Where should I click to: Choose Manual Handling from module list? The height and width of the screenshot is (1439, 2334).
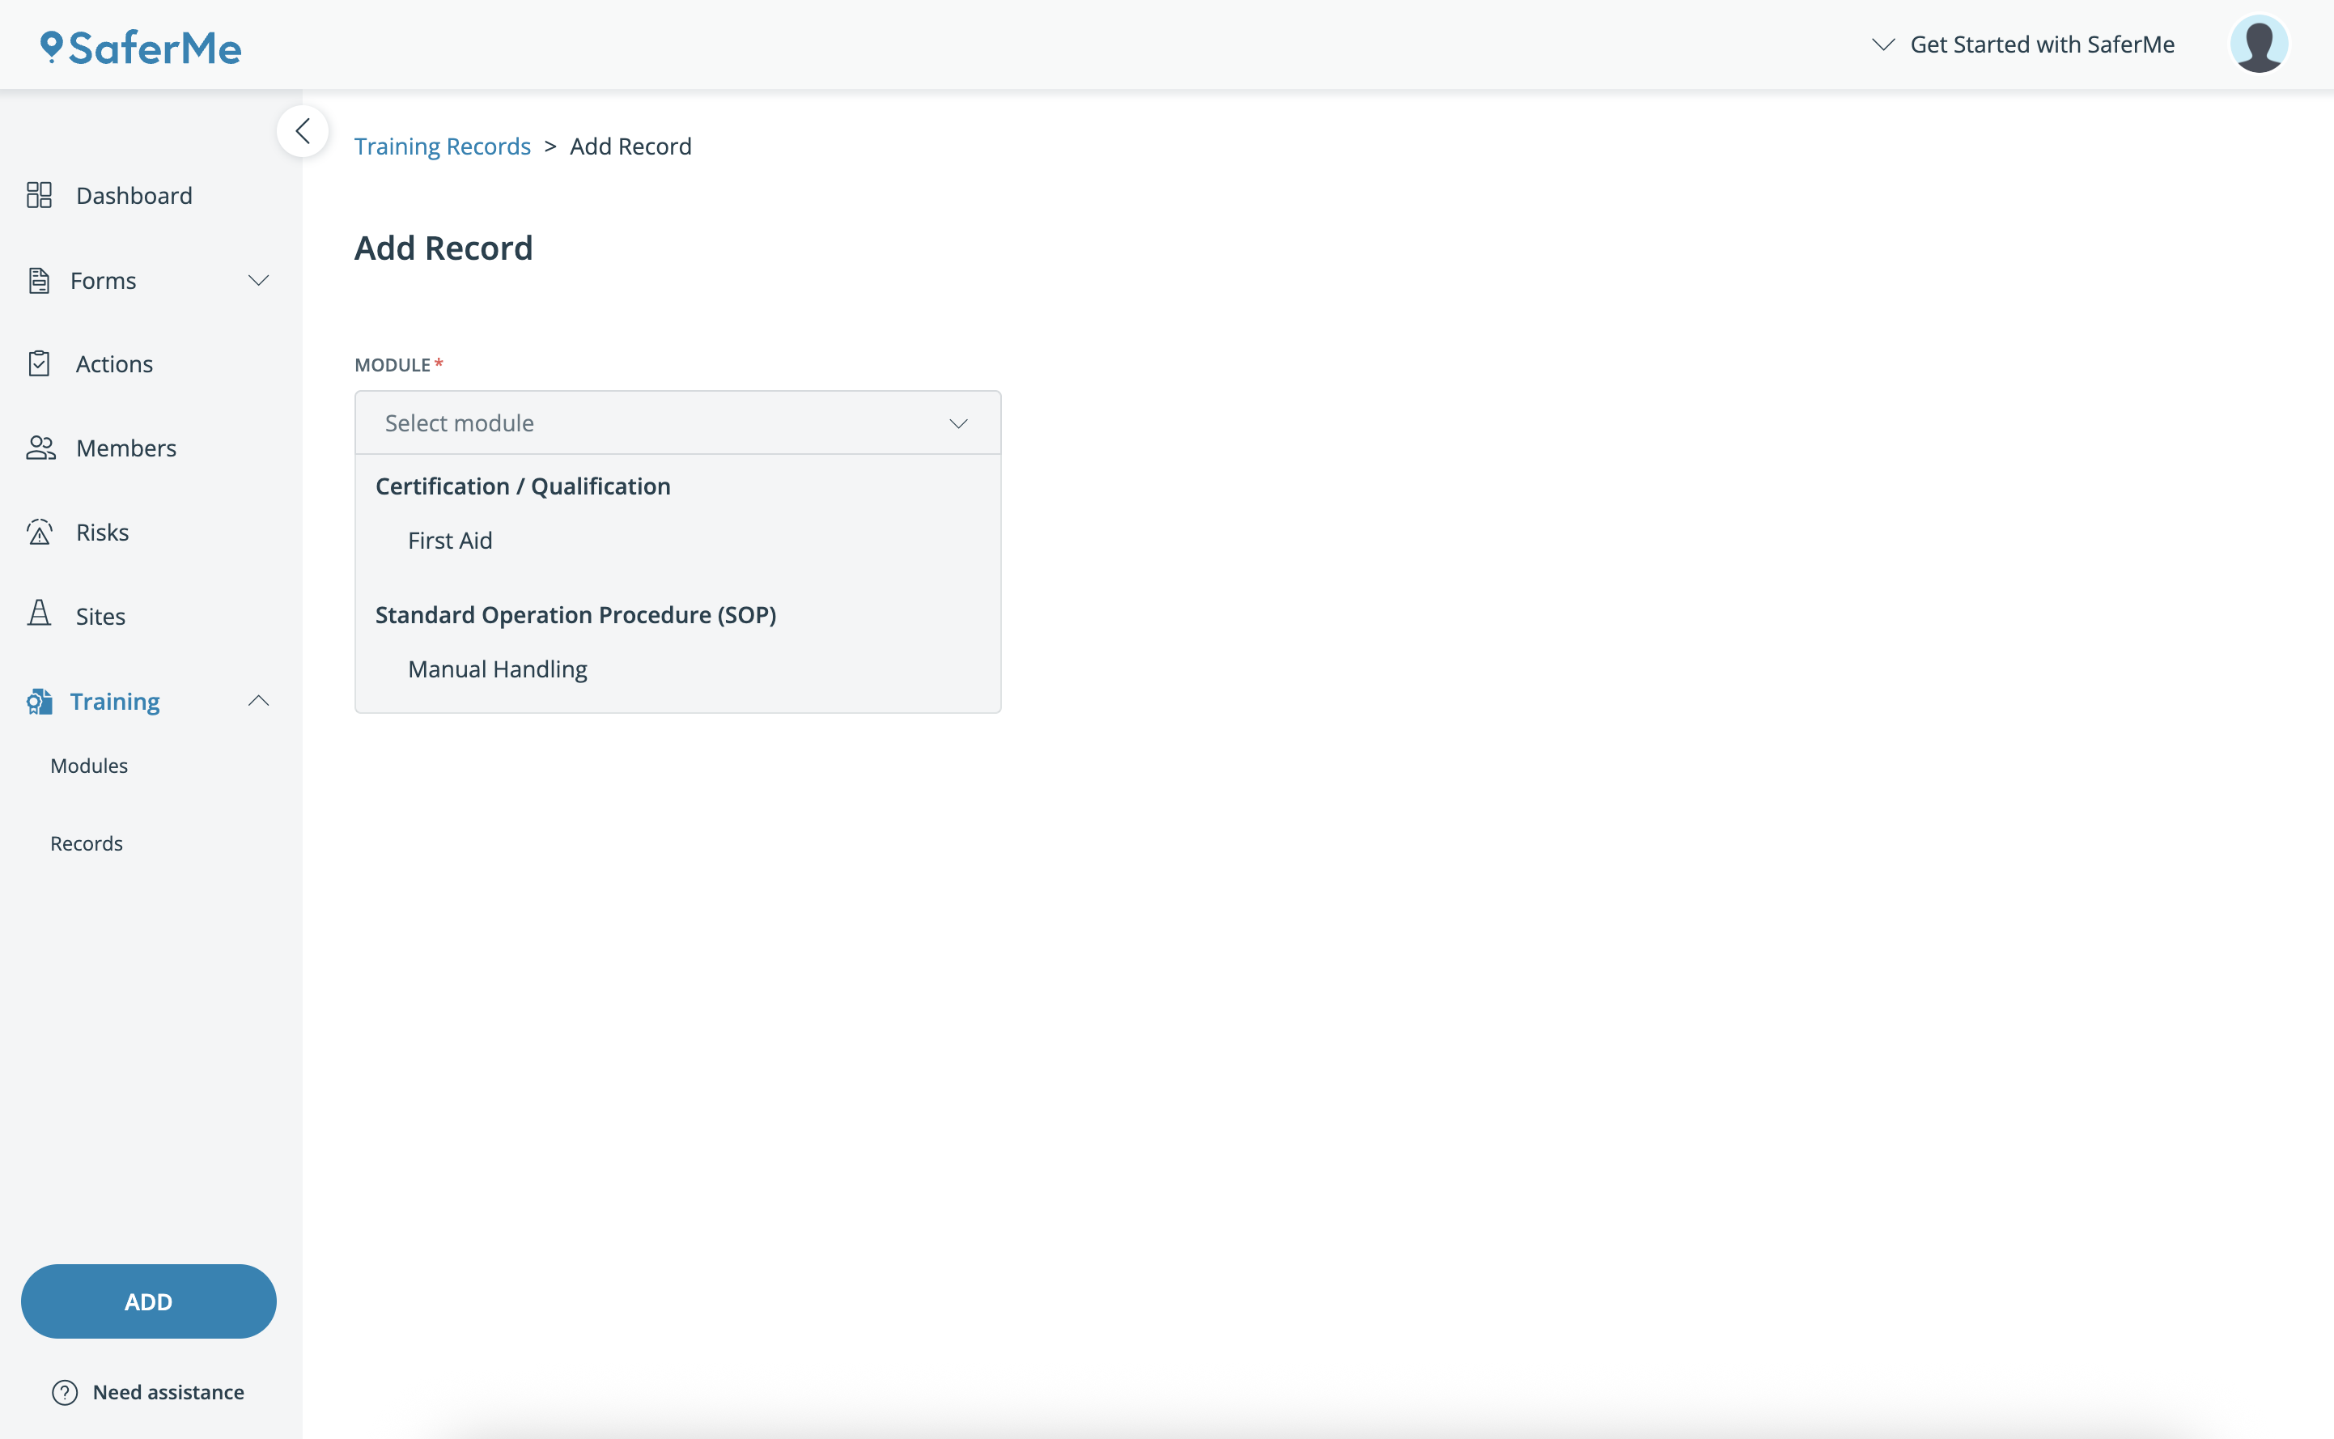click(x=498, y=669)
